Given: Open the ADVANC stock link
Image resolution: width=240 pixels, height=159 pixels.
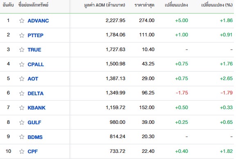Looking at the screenshot, I should [x=38, y=20].
